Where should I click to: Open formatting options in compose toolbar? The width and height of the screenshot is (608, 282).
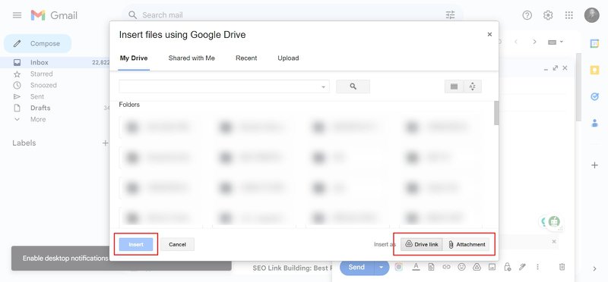(416, 267)
